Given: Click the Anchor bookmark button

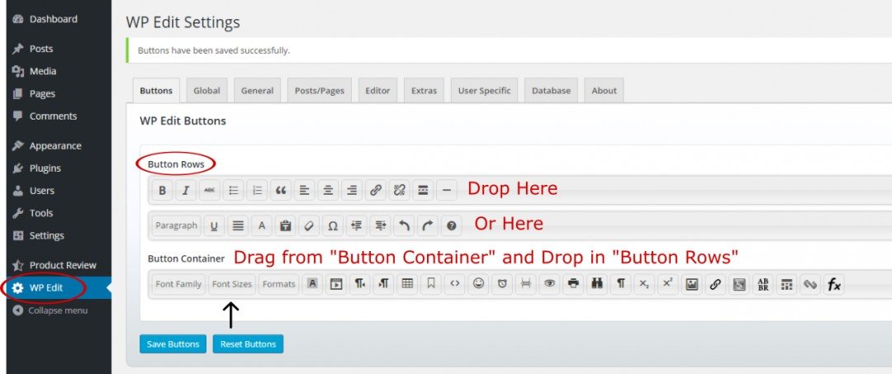Looking at the screenshot, I should [430, 284].
